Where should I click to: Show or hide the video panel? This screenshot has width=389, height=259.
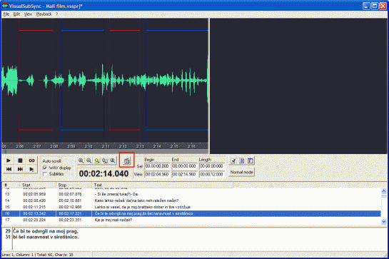click(x=127, y=161)
